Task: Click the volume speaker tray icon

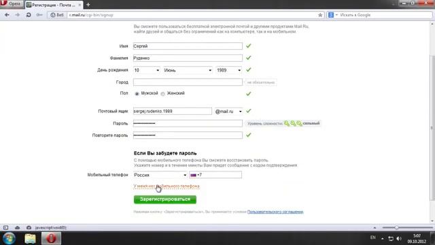Action: coord(399,238)
